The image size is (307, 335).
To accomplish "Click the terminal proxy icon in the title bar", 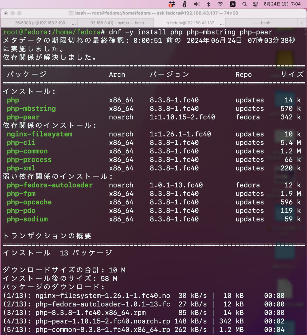I will point(71,13).
